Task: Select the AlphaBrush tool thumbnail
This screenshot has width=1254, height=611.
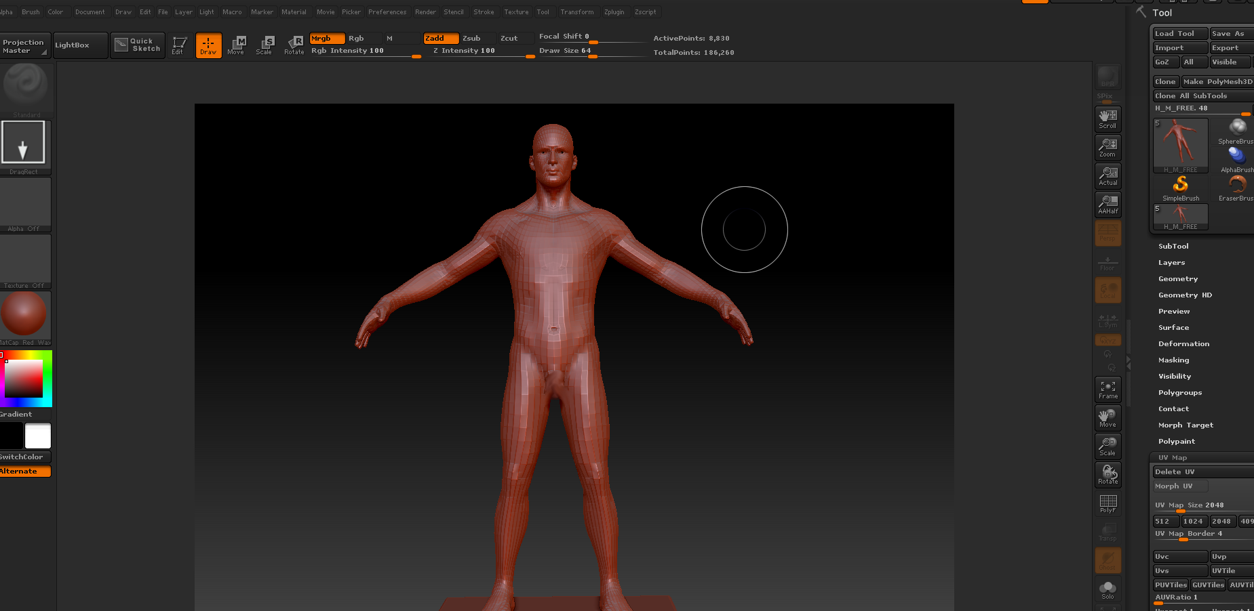Action: point(1237,160)
